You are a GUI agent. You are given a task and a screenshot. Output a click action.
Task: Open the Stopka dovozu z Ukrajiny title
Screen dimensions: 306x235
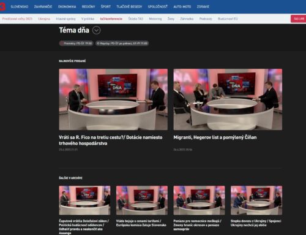256,223
